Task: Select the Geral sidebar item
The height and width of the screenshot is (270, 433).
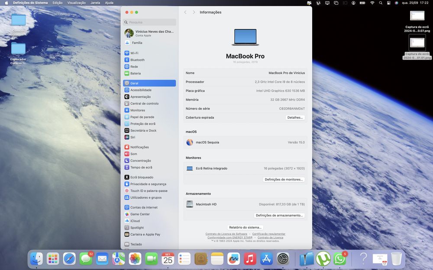Action: pyautogui.click(x=149, y=83)
